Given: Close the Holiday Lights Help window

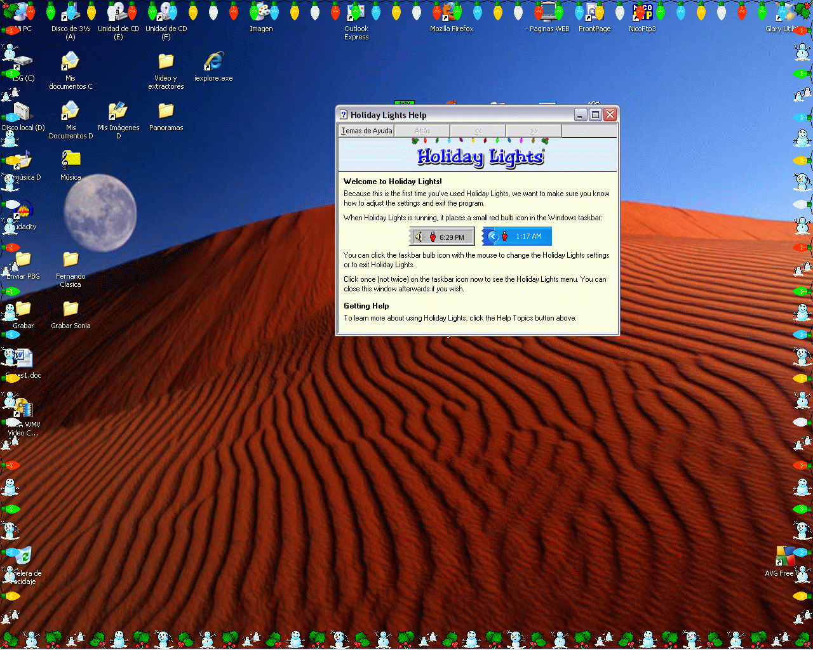Looking at the screenshot, I should click(610, 114).
